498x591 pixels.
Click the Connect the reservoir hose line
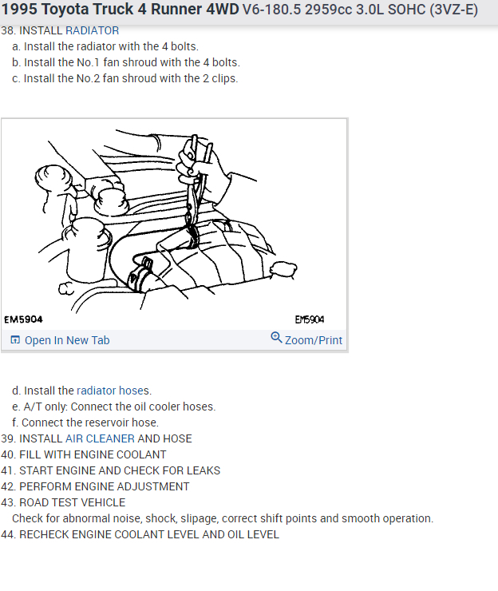[85, 422]
